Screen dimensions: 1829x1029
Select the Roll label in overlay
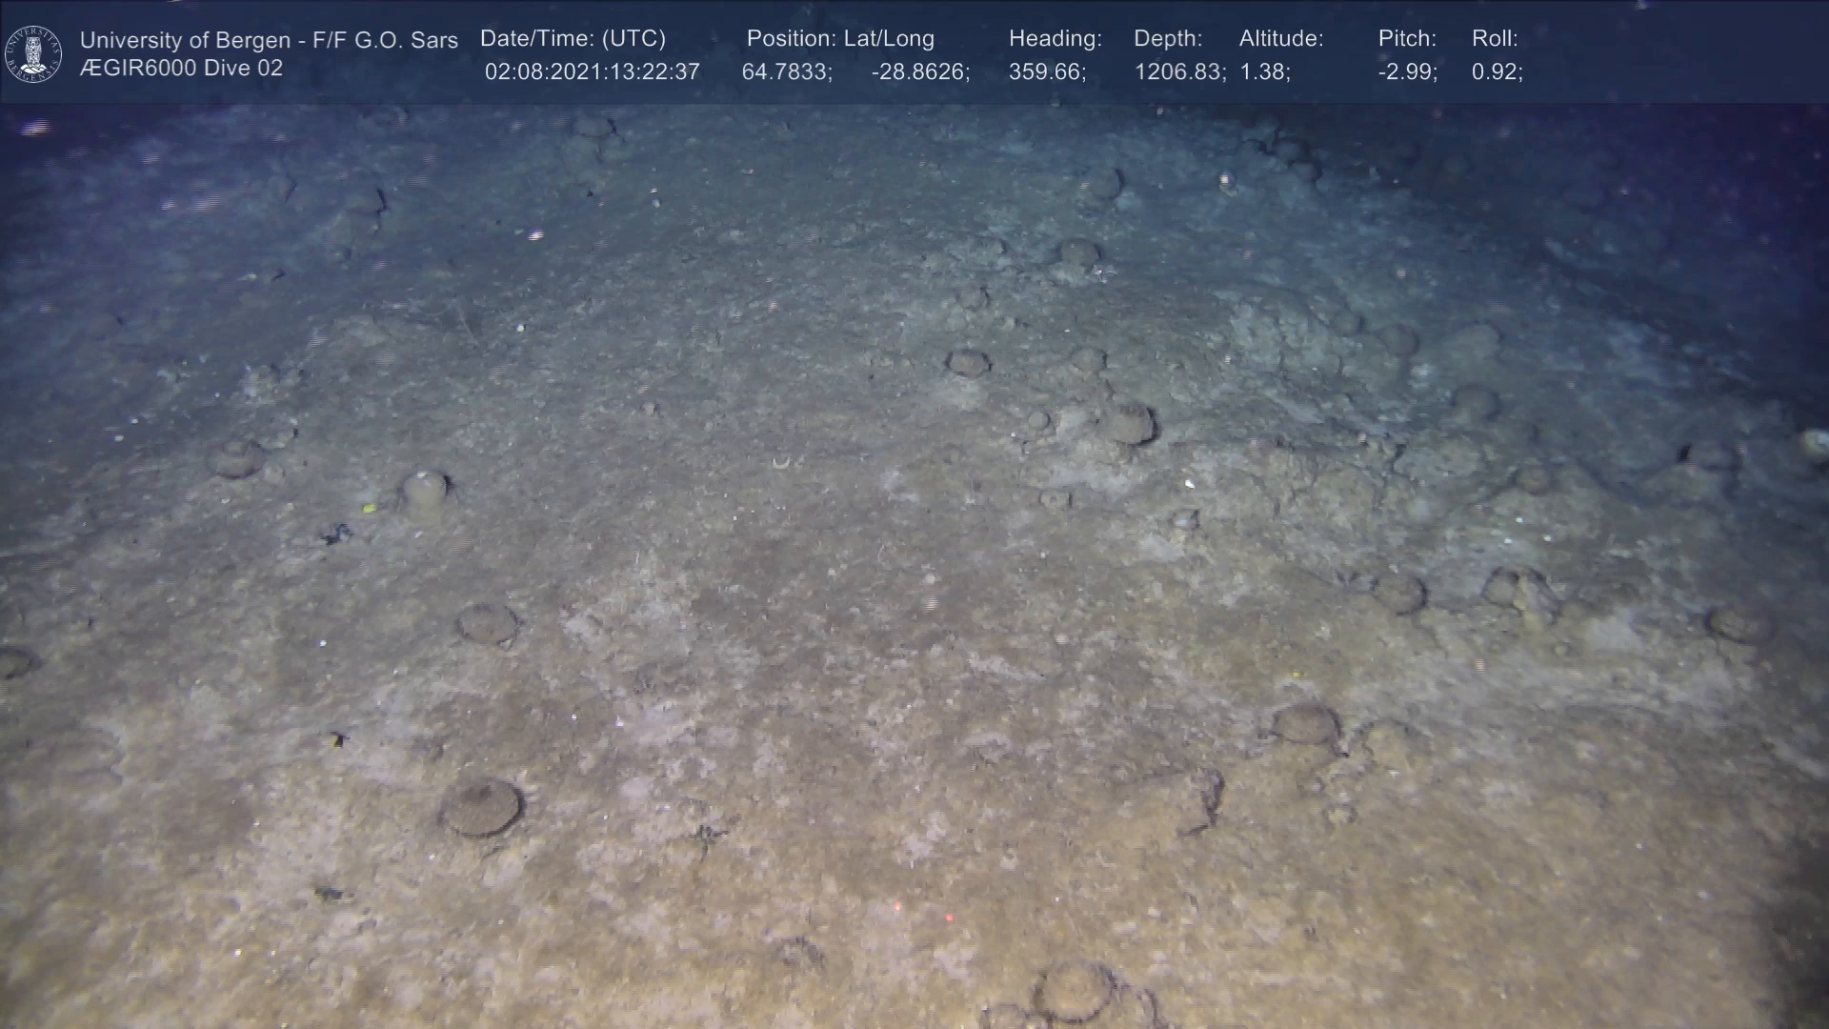tap(1494, 39)
